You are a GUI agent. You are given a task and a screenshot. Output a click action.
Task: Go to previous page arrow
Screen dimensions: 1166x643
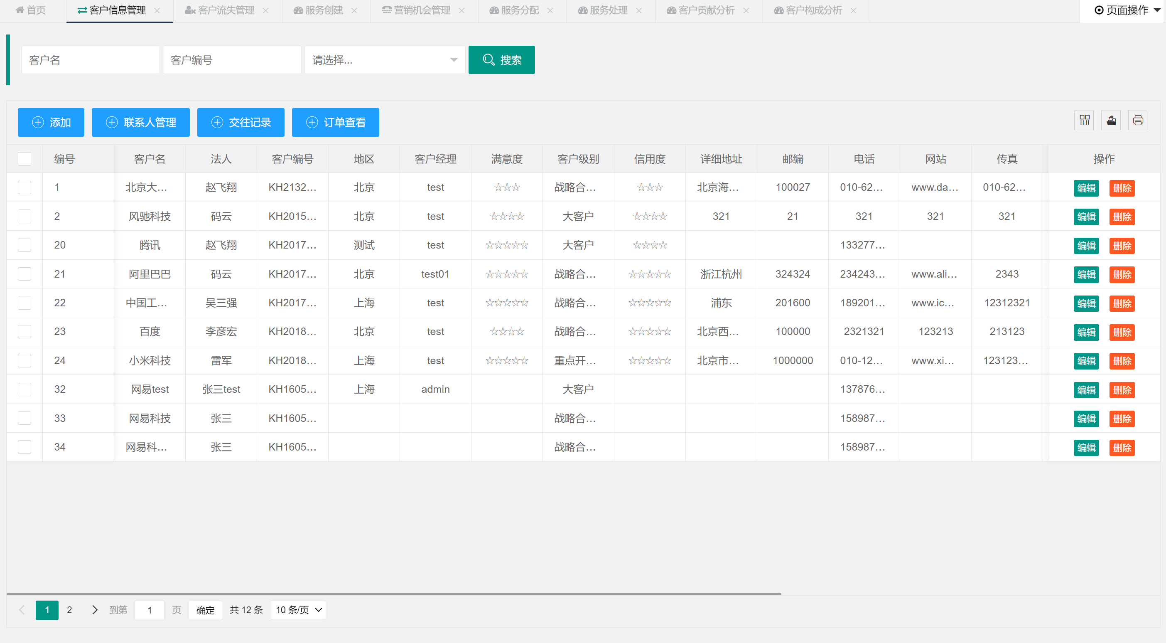(x=22, y=610)
